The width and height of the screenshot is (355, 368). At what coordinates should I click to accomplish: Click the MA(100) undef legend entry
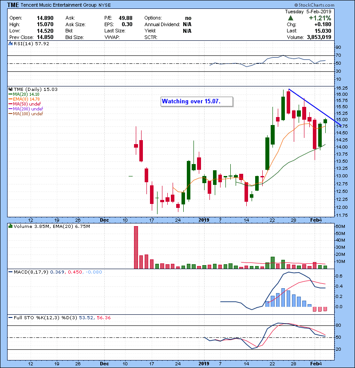point(26,114)
